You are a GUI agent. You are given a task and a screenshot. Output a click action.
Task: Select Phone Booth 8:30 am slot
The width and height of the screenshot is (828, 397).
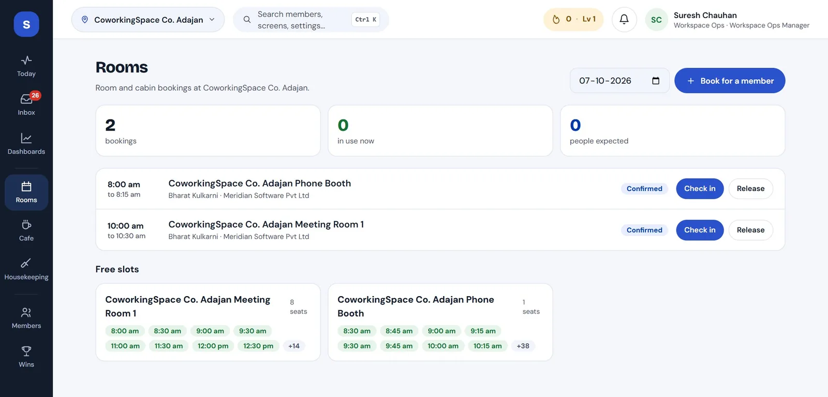pos(357,331)
